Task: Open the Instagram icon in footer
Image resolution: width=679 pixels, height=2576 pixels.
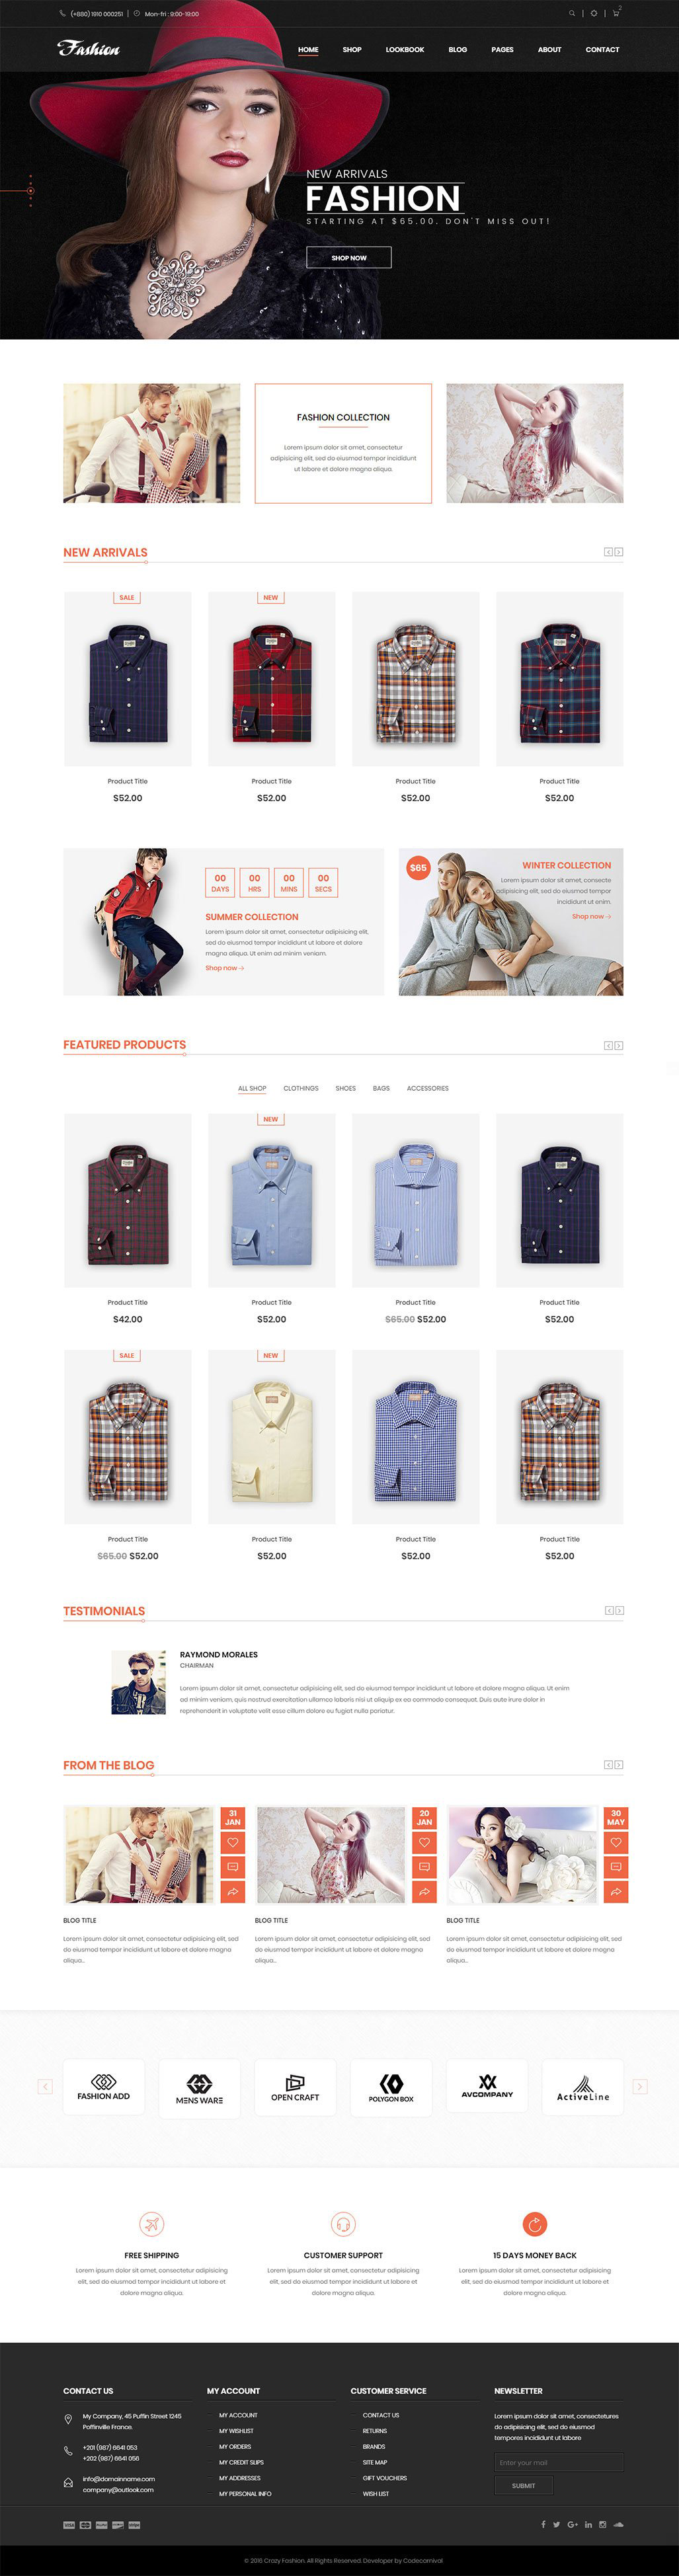Action: 602,2524
